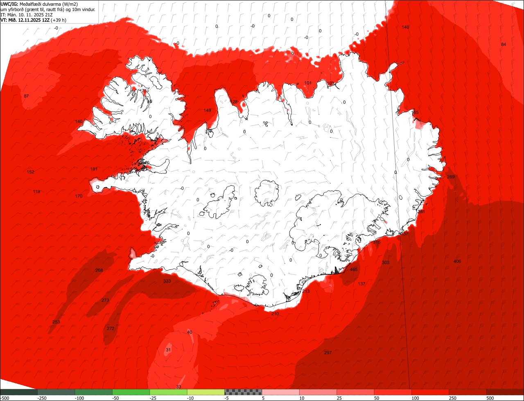
Task: Click the map value "128" on the north coast
Action: pyautogui.click(x=234, y=102)
